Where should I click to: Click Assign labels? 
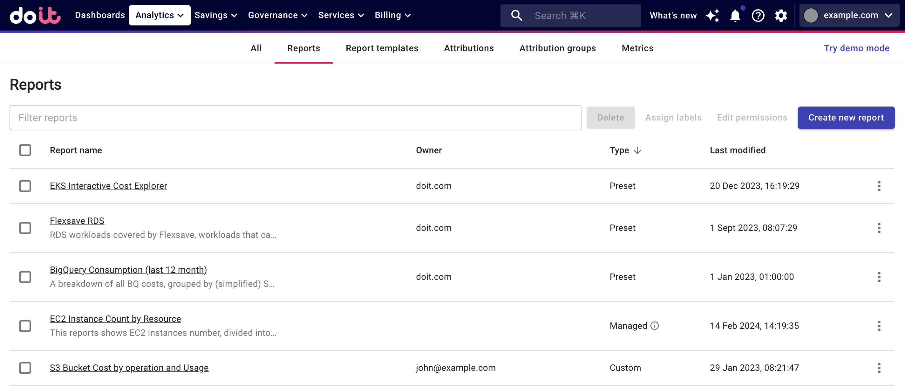click(x=673, y=117)
